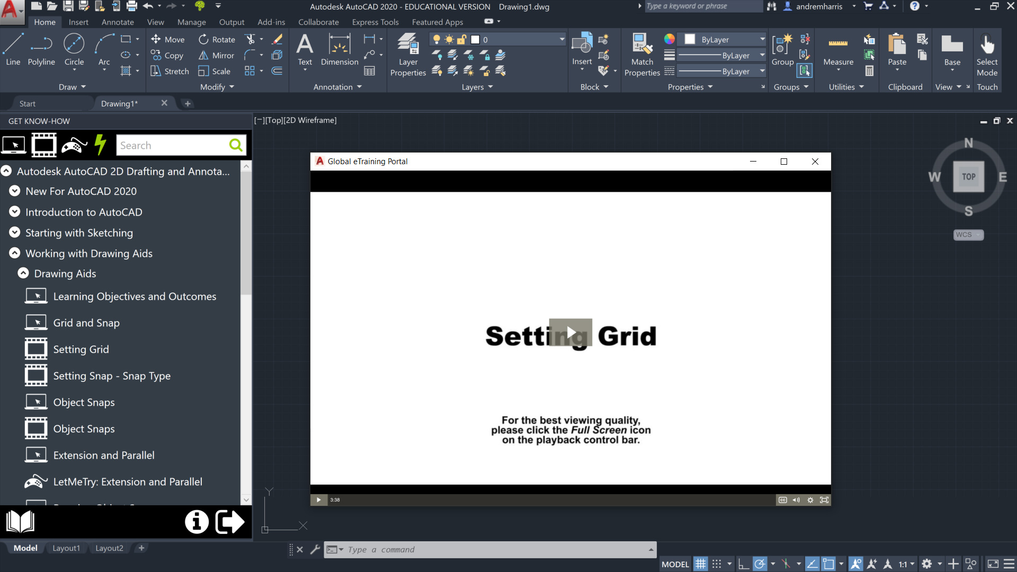
Task: Open the ByLayer object color dropdown
Action: click(762, 39)
